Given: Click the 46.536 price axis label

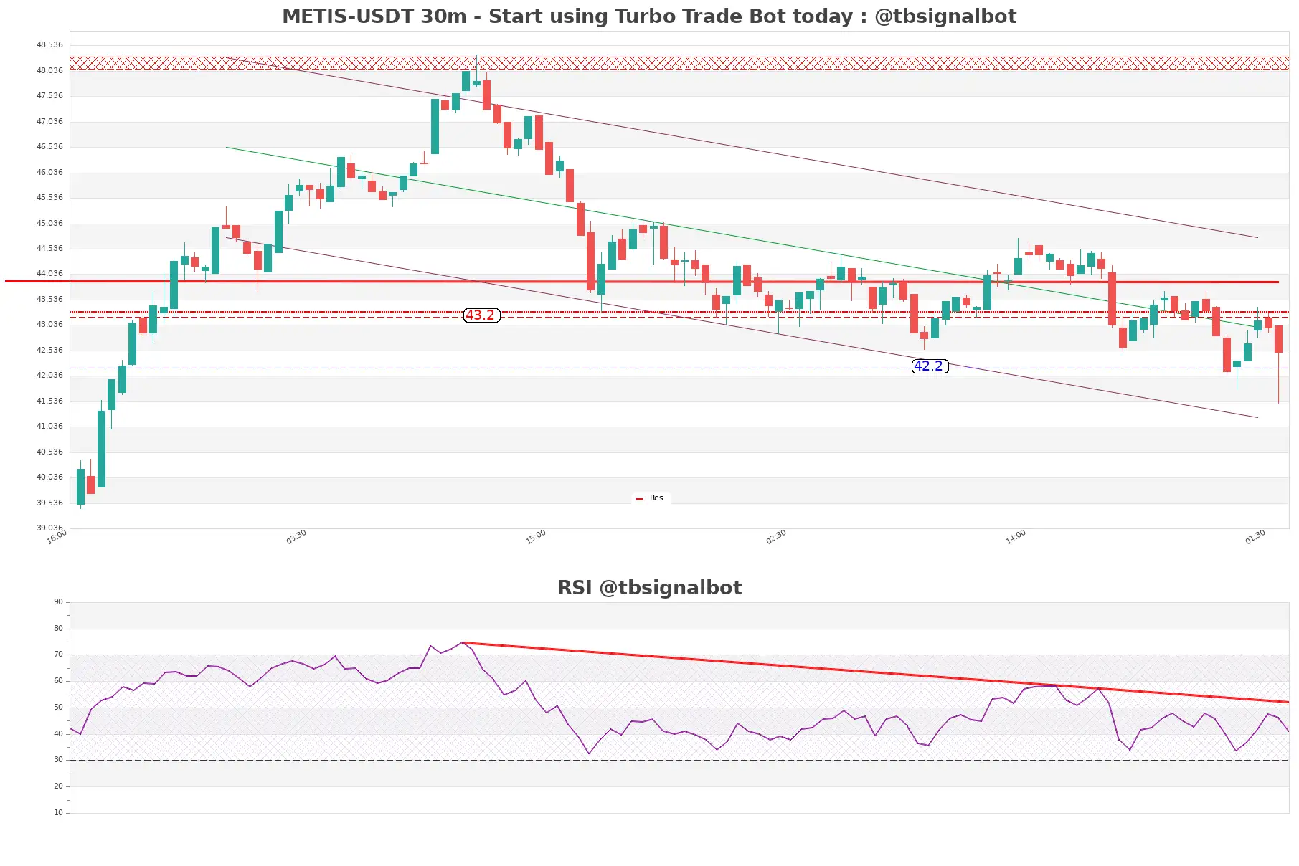Looking at the screenshot, I should pos(49,146).
